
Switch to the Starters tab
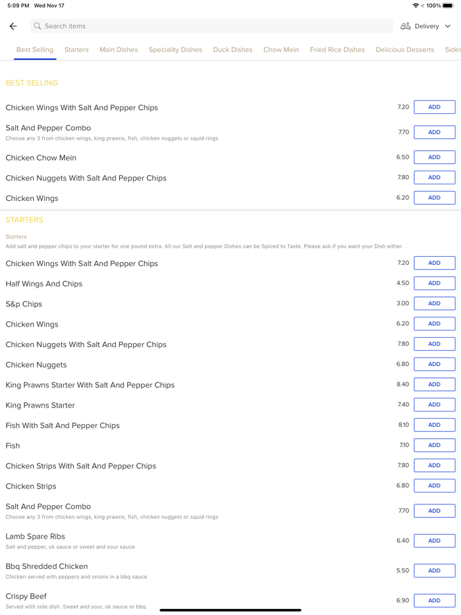tap(76, 50)
